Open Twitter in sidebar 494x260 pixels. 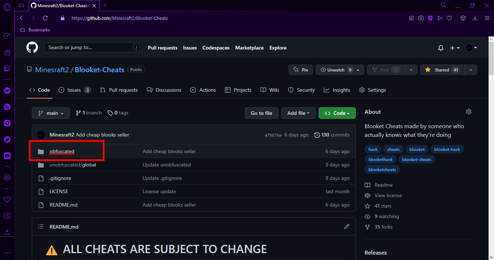(x=7, y=139)
